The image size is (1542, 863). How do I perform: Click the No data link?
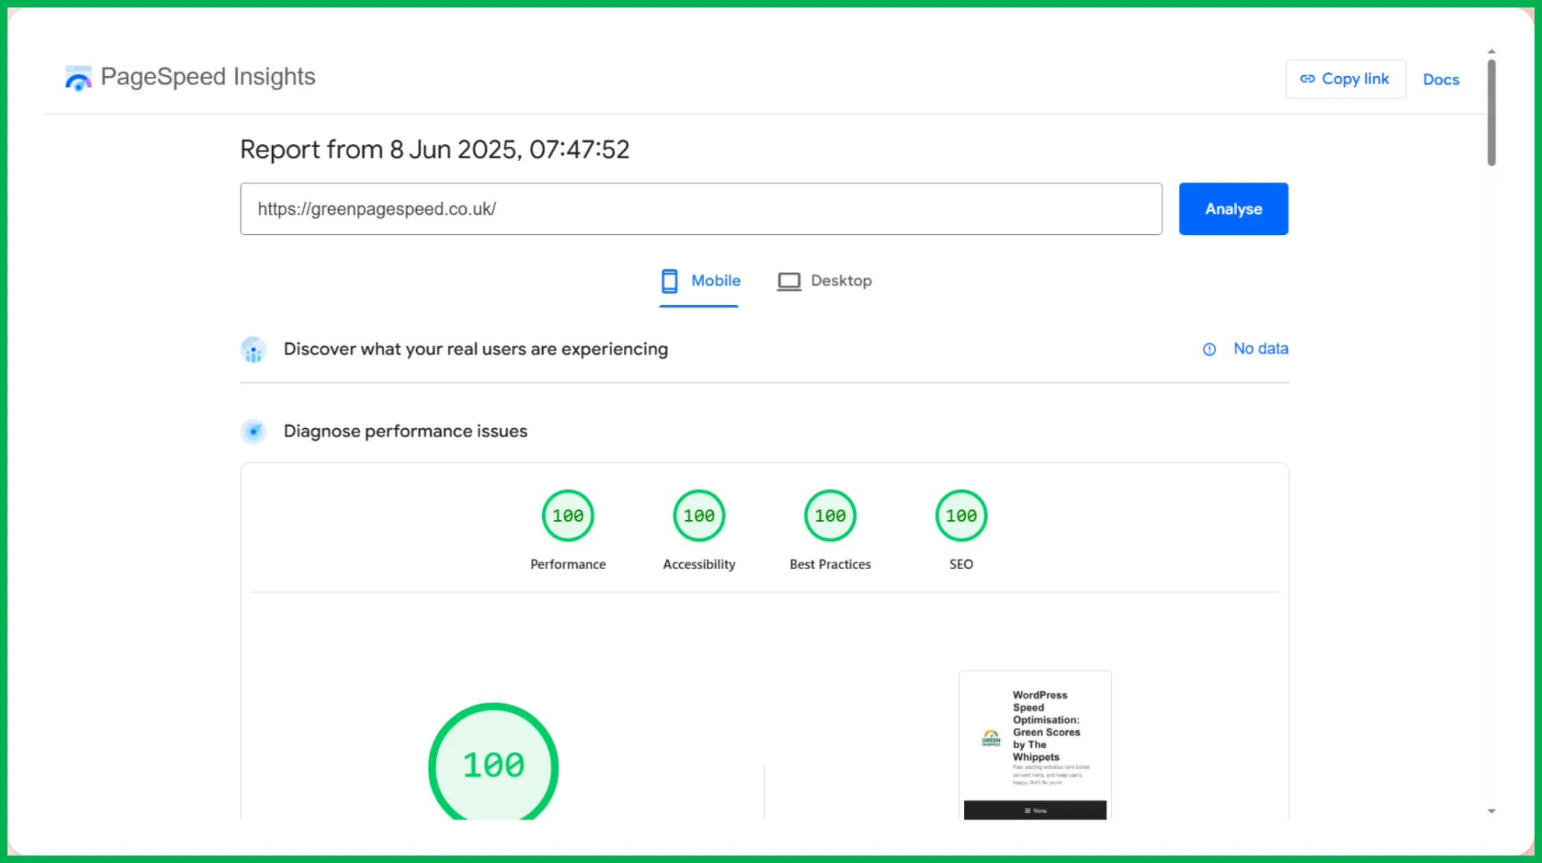click(1260, 348)
